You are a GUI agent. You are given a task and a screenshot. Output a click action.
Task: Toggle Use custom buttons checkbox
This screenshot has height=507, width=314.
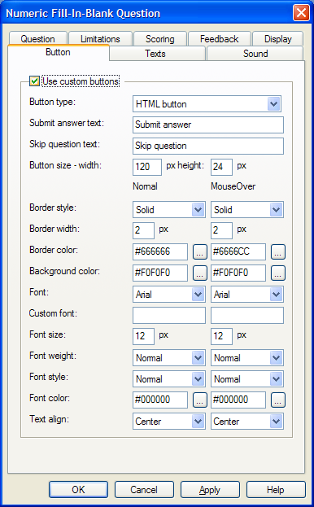pos(34,81)
